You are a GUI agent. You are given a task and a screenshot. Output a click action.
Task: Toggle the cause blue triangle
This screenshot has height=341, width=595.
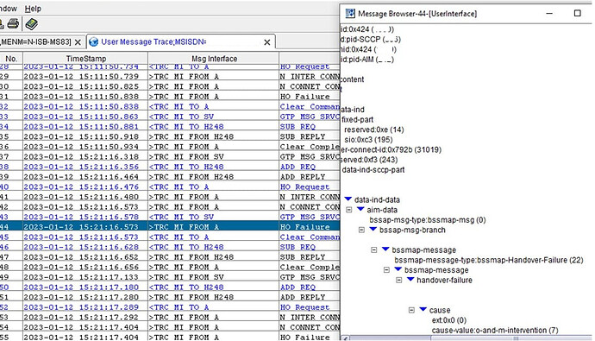(423, 309)
